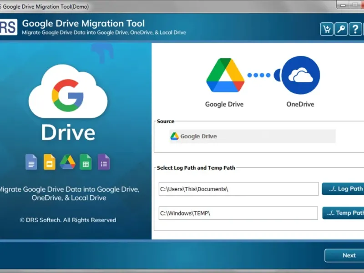Screen dimensions: 364x273
Task: Minimize the window from title bar
Action: pyautogui.click(x=343, y=5)
